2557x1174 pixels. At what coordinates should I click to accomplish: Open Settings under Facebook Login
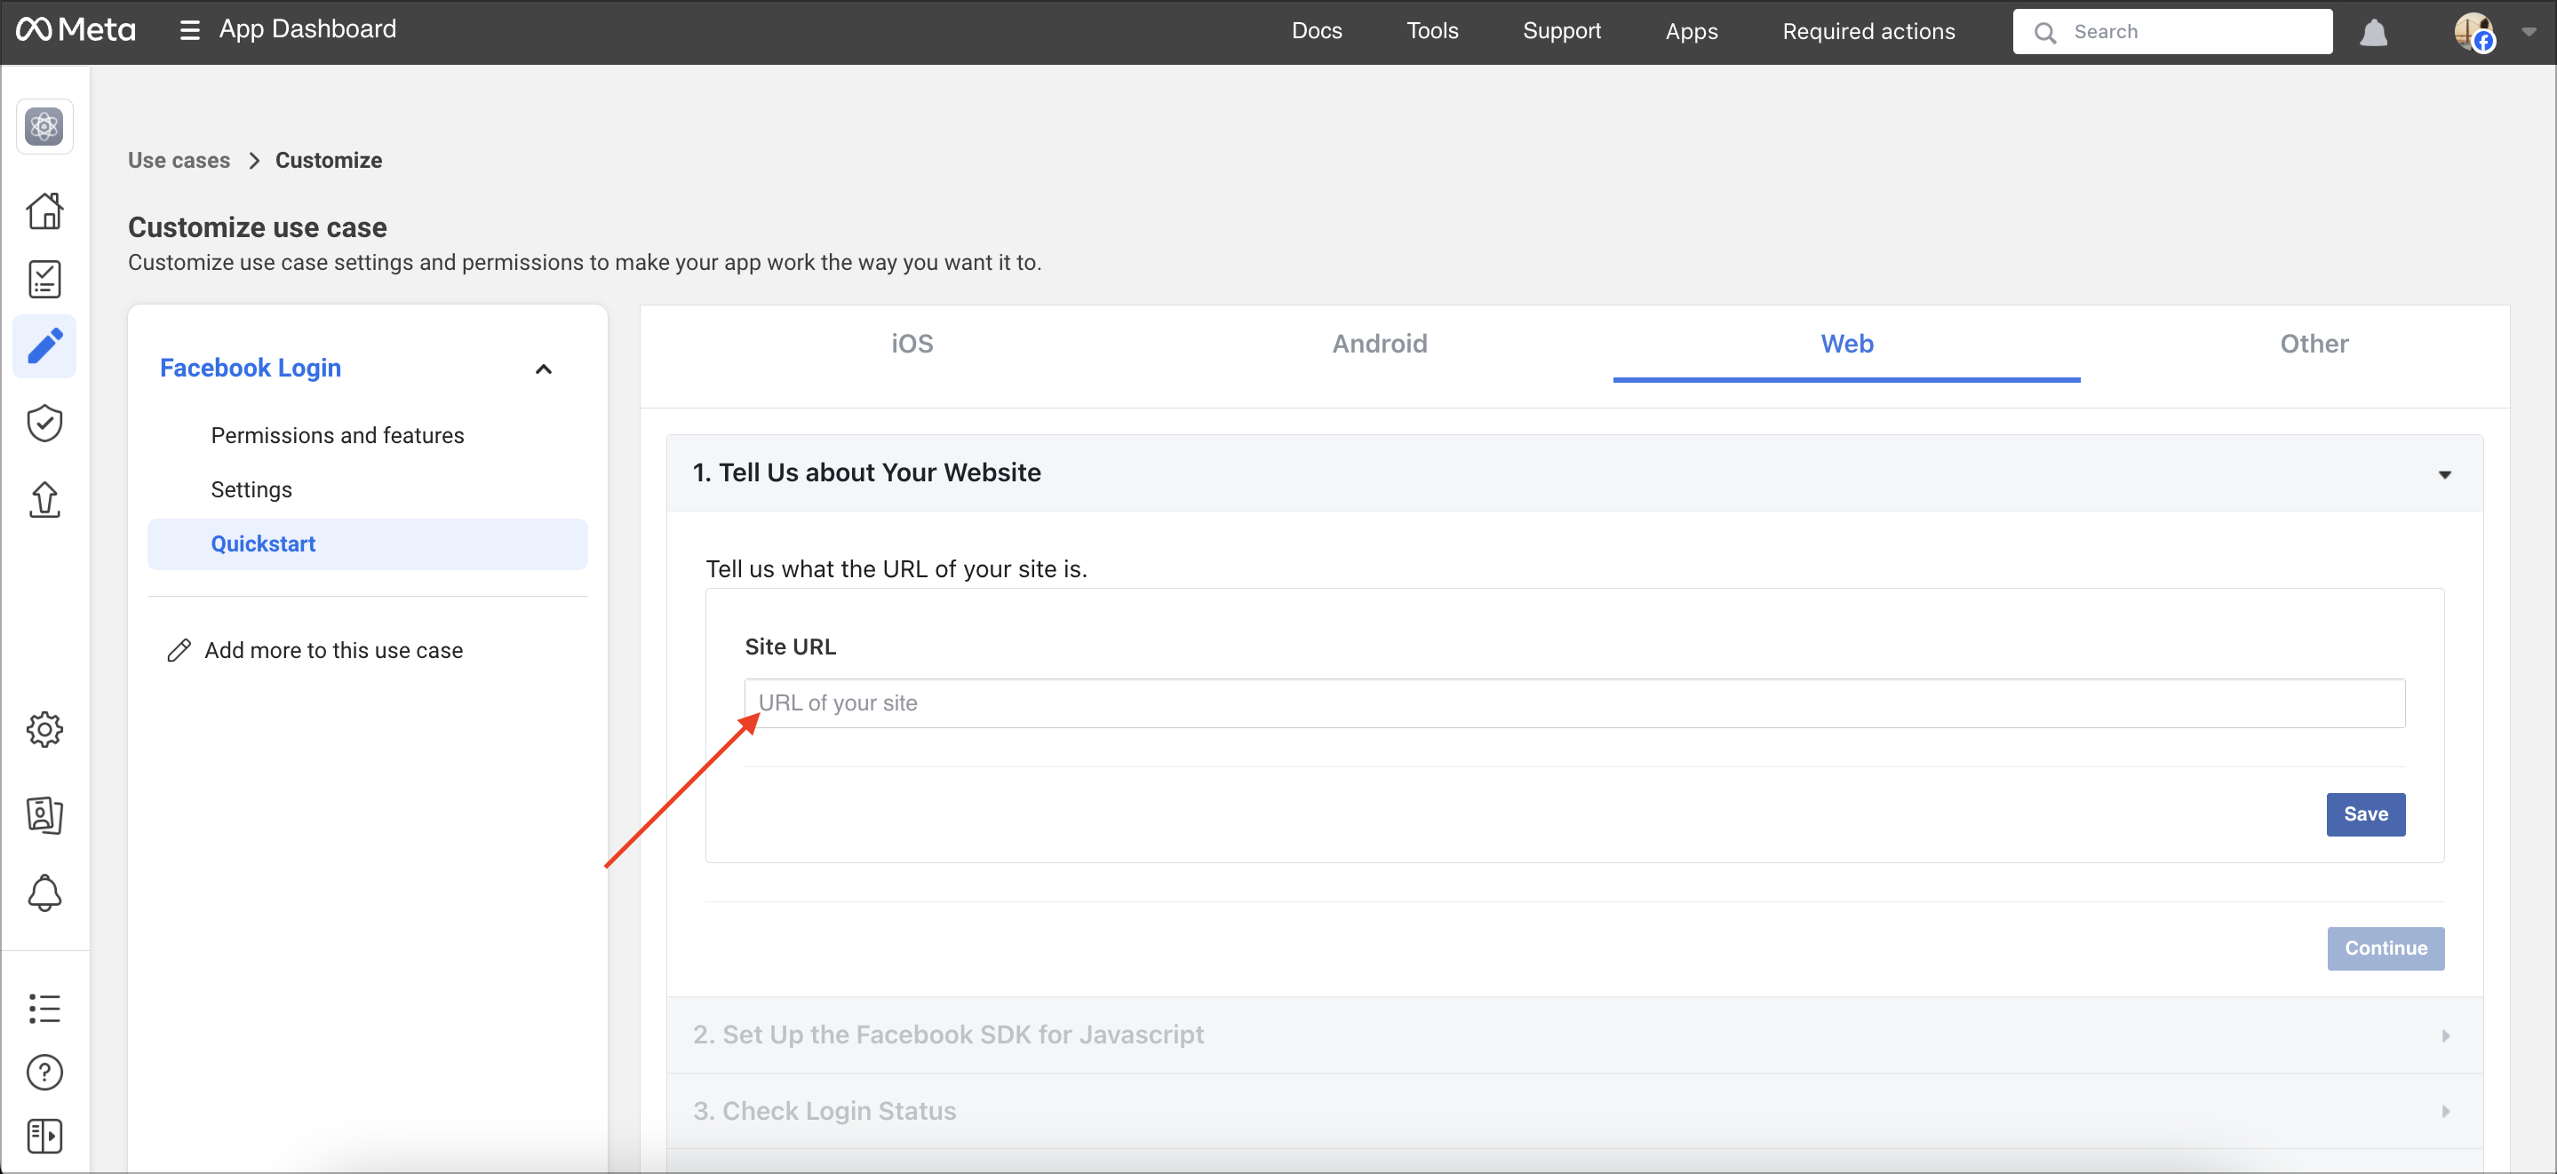pos(251,489)
